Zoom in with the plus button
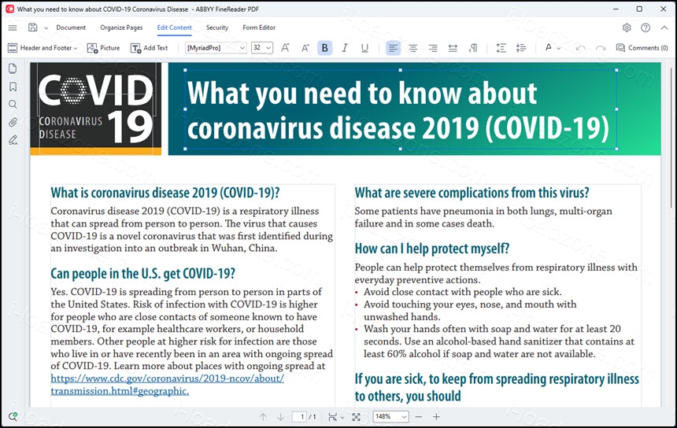The width and height of the screenshot is (677, 428). (437, 417)
